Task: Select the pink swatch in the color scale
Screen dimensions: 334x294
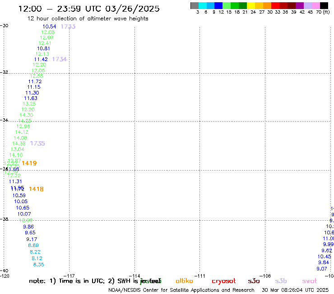Action: pyautogui.click(x=316, y=5)
